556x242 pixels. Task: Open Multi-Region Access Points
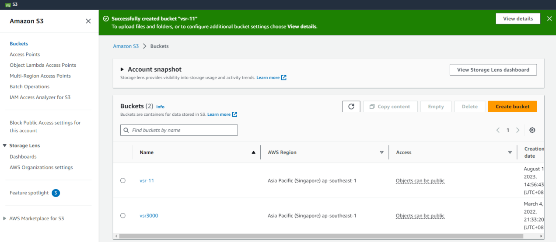pos(40,76)
